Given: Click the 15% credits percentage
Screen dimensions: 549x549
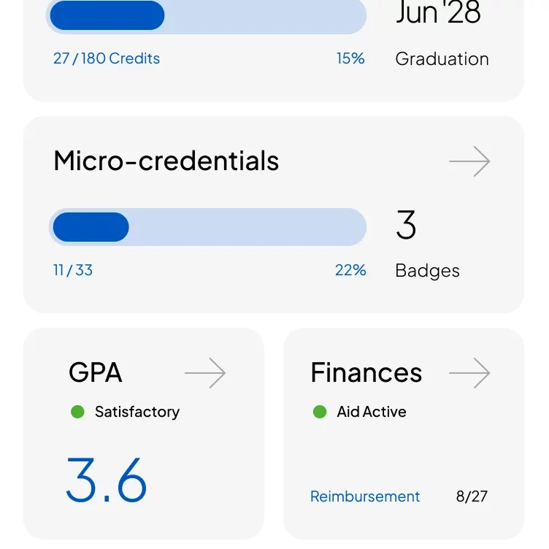Looking at the screenshot, I should [x=350, y=58].
